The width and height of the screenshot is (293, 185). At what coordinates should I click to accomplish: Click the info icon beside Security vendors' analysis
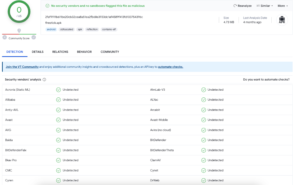tap(44, 80)
